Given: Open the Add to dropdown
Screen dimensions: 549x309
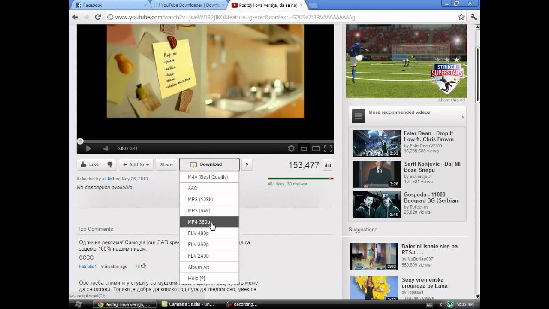Looking at the screenshot, I should click(136, 164).
